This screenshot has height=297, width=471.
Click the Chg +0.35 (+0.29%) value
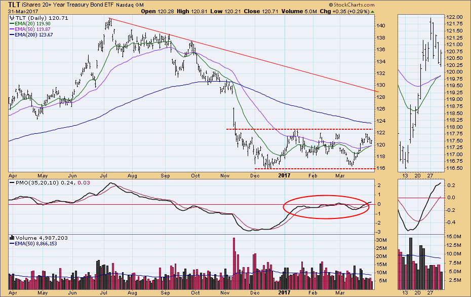pyautogui.click(x=344, y=12)
